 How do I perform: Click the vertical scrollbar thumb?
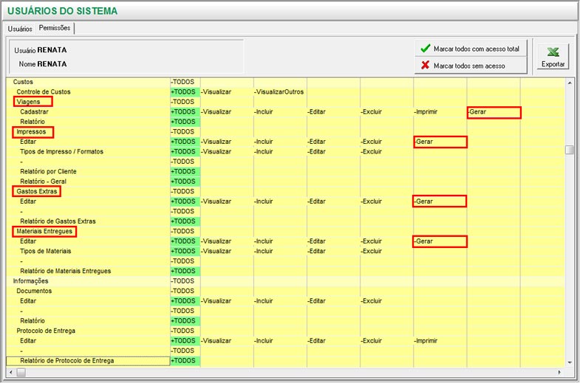point(570,150)
